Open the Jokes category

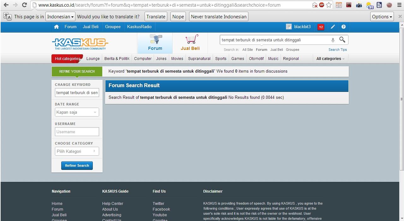(161, 59)
